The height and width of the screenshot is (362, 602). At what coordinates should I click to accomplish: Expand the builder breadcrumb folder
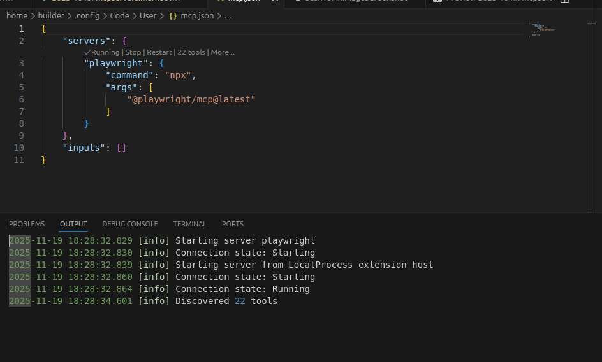(51, 15)
